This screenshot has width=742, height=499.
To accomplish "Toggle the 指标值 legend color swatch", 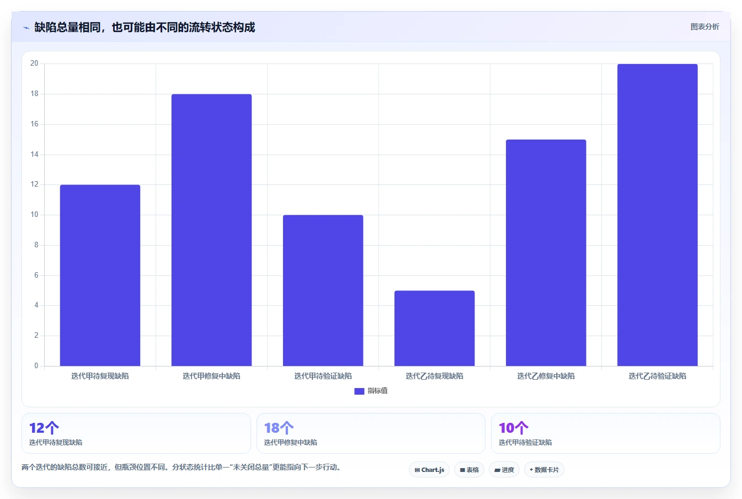I will 359,391.
